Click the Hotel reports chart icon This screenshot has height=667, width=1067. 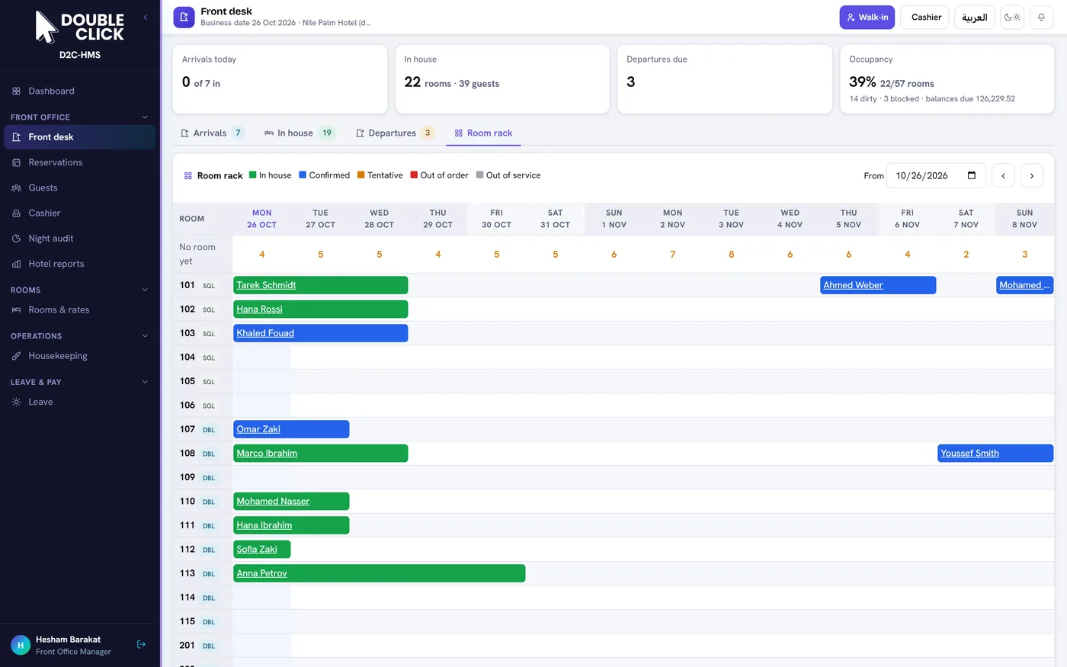tap(17, 264)
